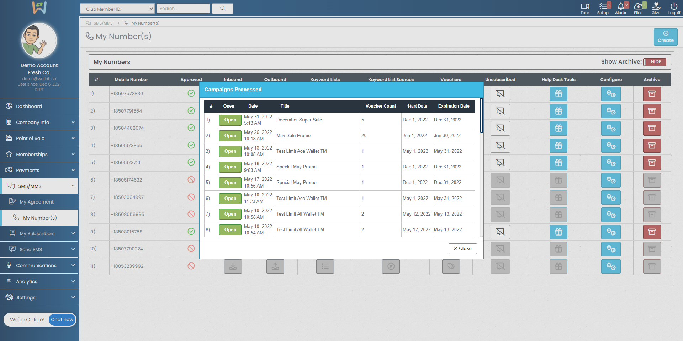
Task: Click approved checkmark for +18507572830
Action: coord(191,93)
